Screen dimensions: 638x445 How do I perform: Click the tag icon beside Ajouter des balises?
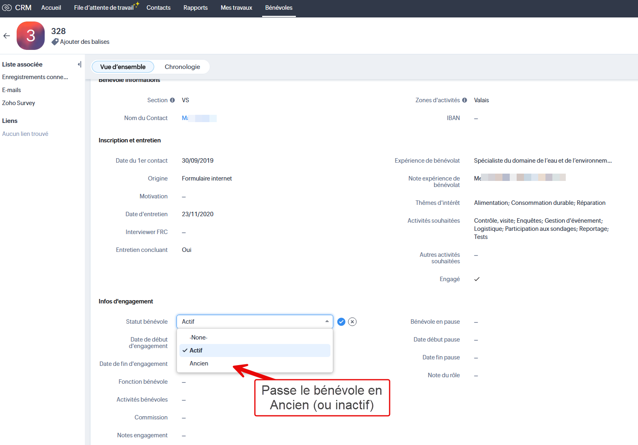[55, 42]
